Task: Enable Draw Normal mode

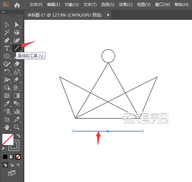Action: click(5, 165)
